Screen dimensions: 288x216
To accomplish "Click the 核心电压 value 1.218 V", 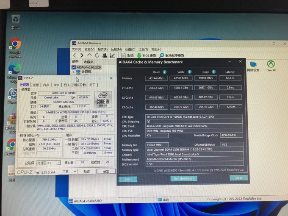I will click(81, 106).
